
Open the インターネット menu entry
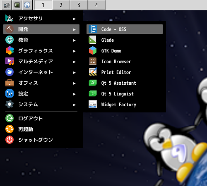pos(41,72)
